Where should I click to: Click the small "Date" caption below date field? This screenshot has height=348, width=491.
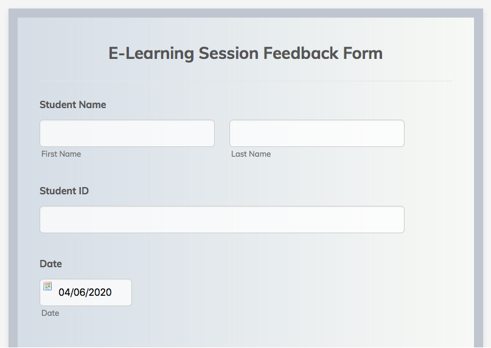50,313
